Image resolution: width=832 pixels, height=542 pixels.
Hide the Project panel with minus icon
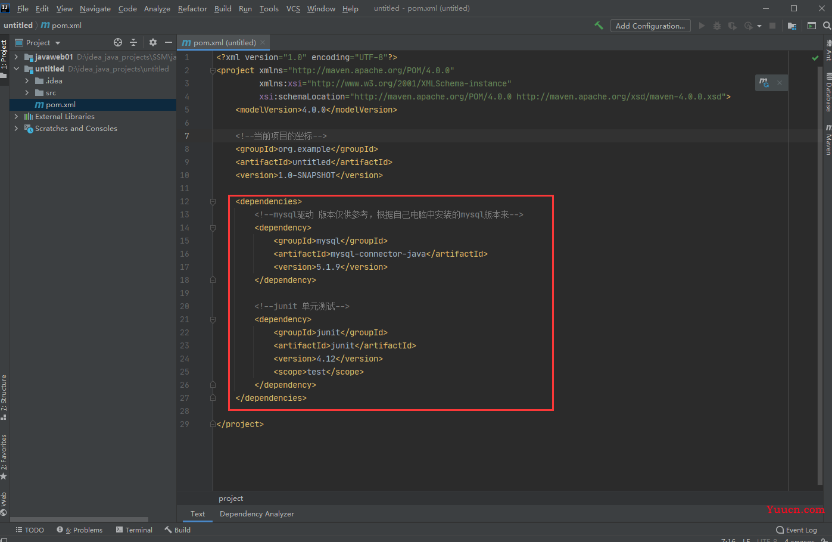[x=169, y=42]
